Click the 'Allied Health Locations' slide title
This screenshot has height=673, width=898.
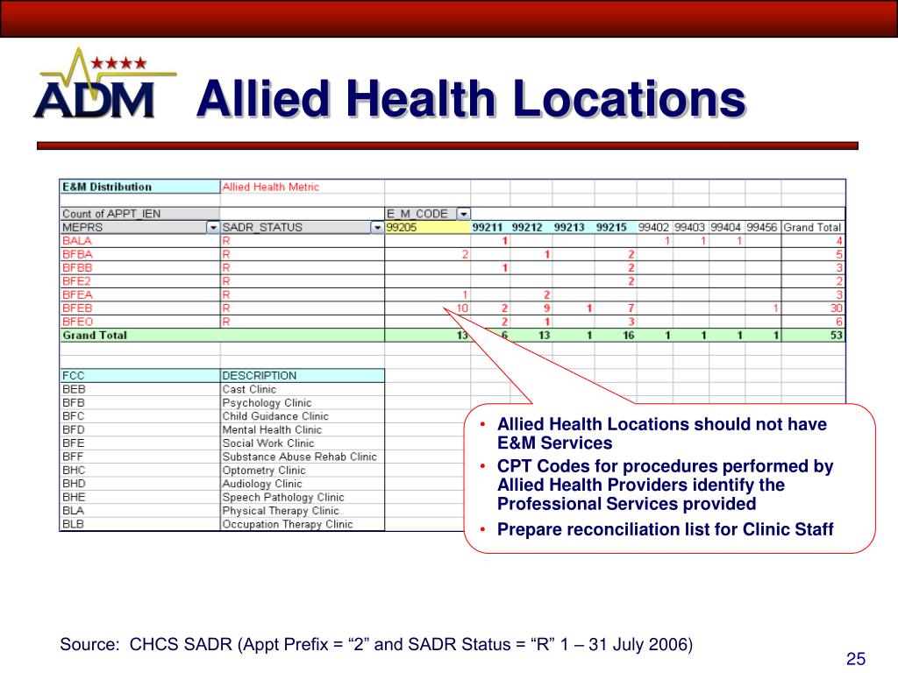pyautogui.click(x=471, y=98)
